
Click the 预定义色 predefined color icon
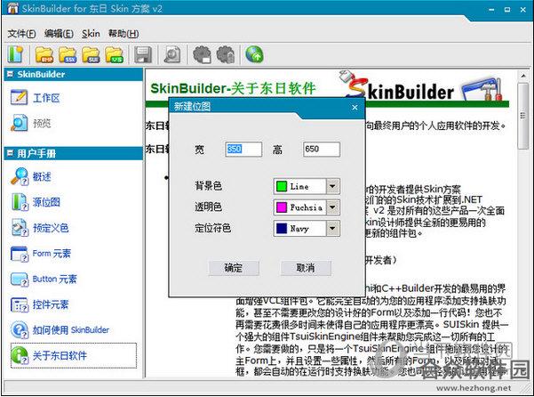pyautogui.click(x=19, y=228)
